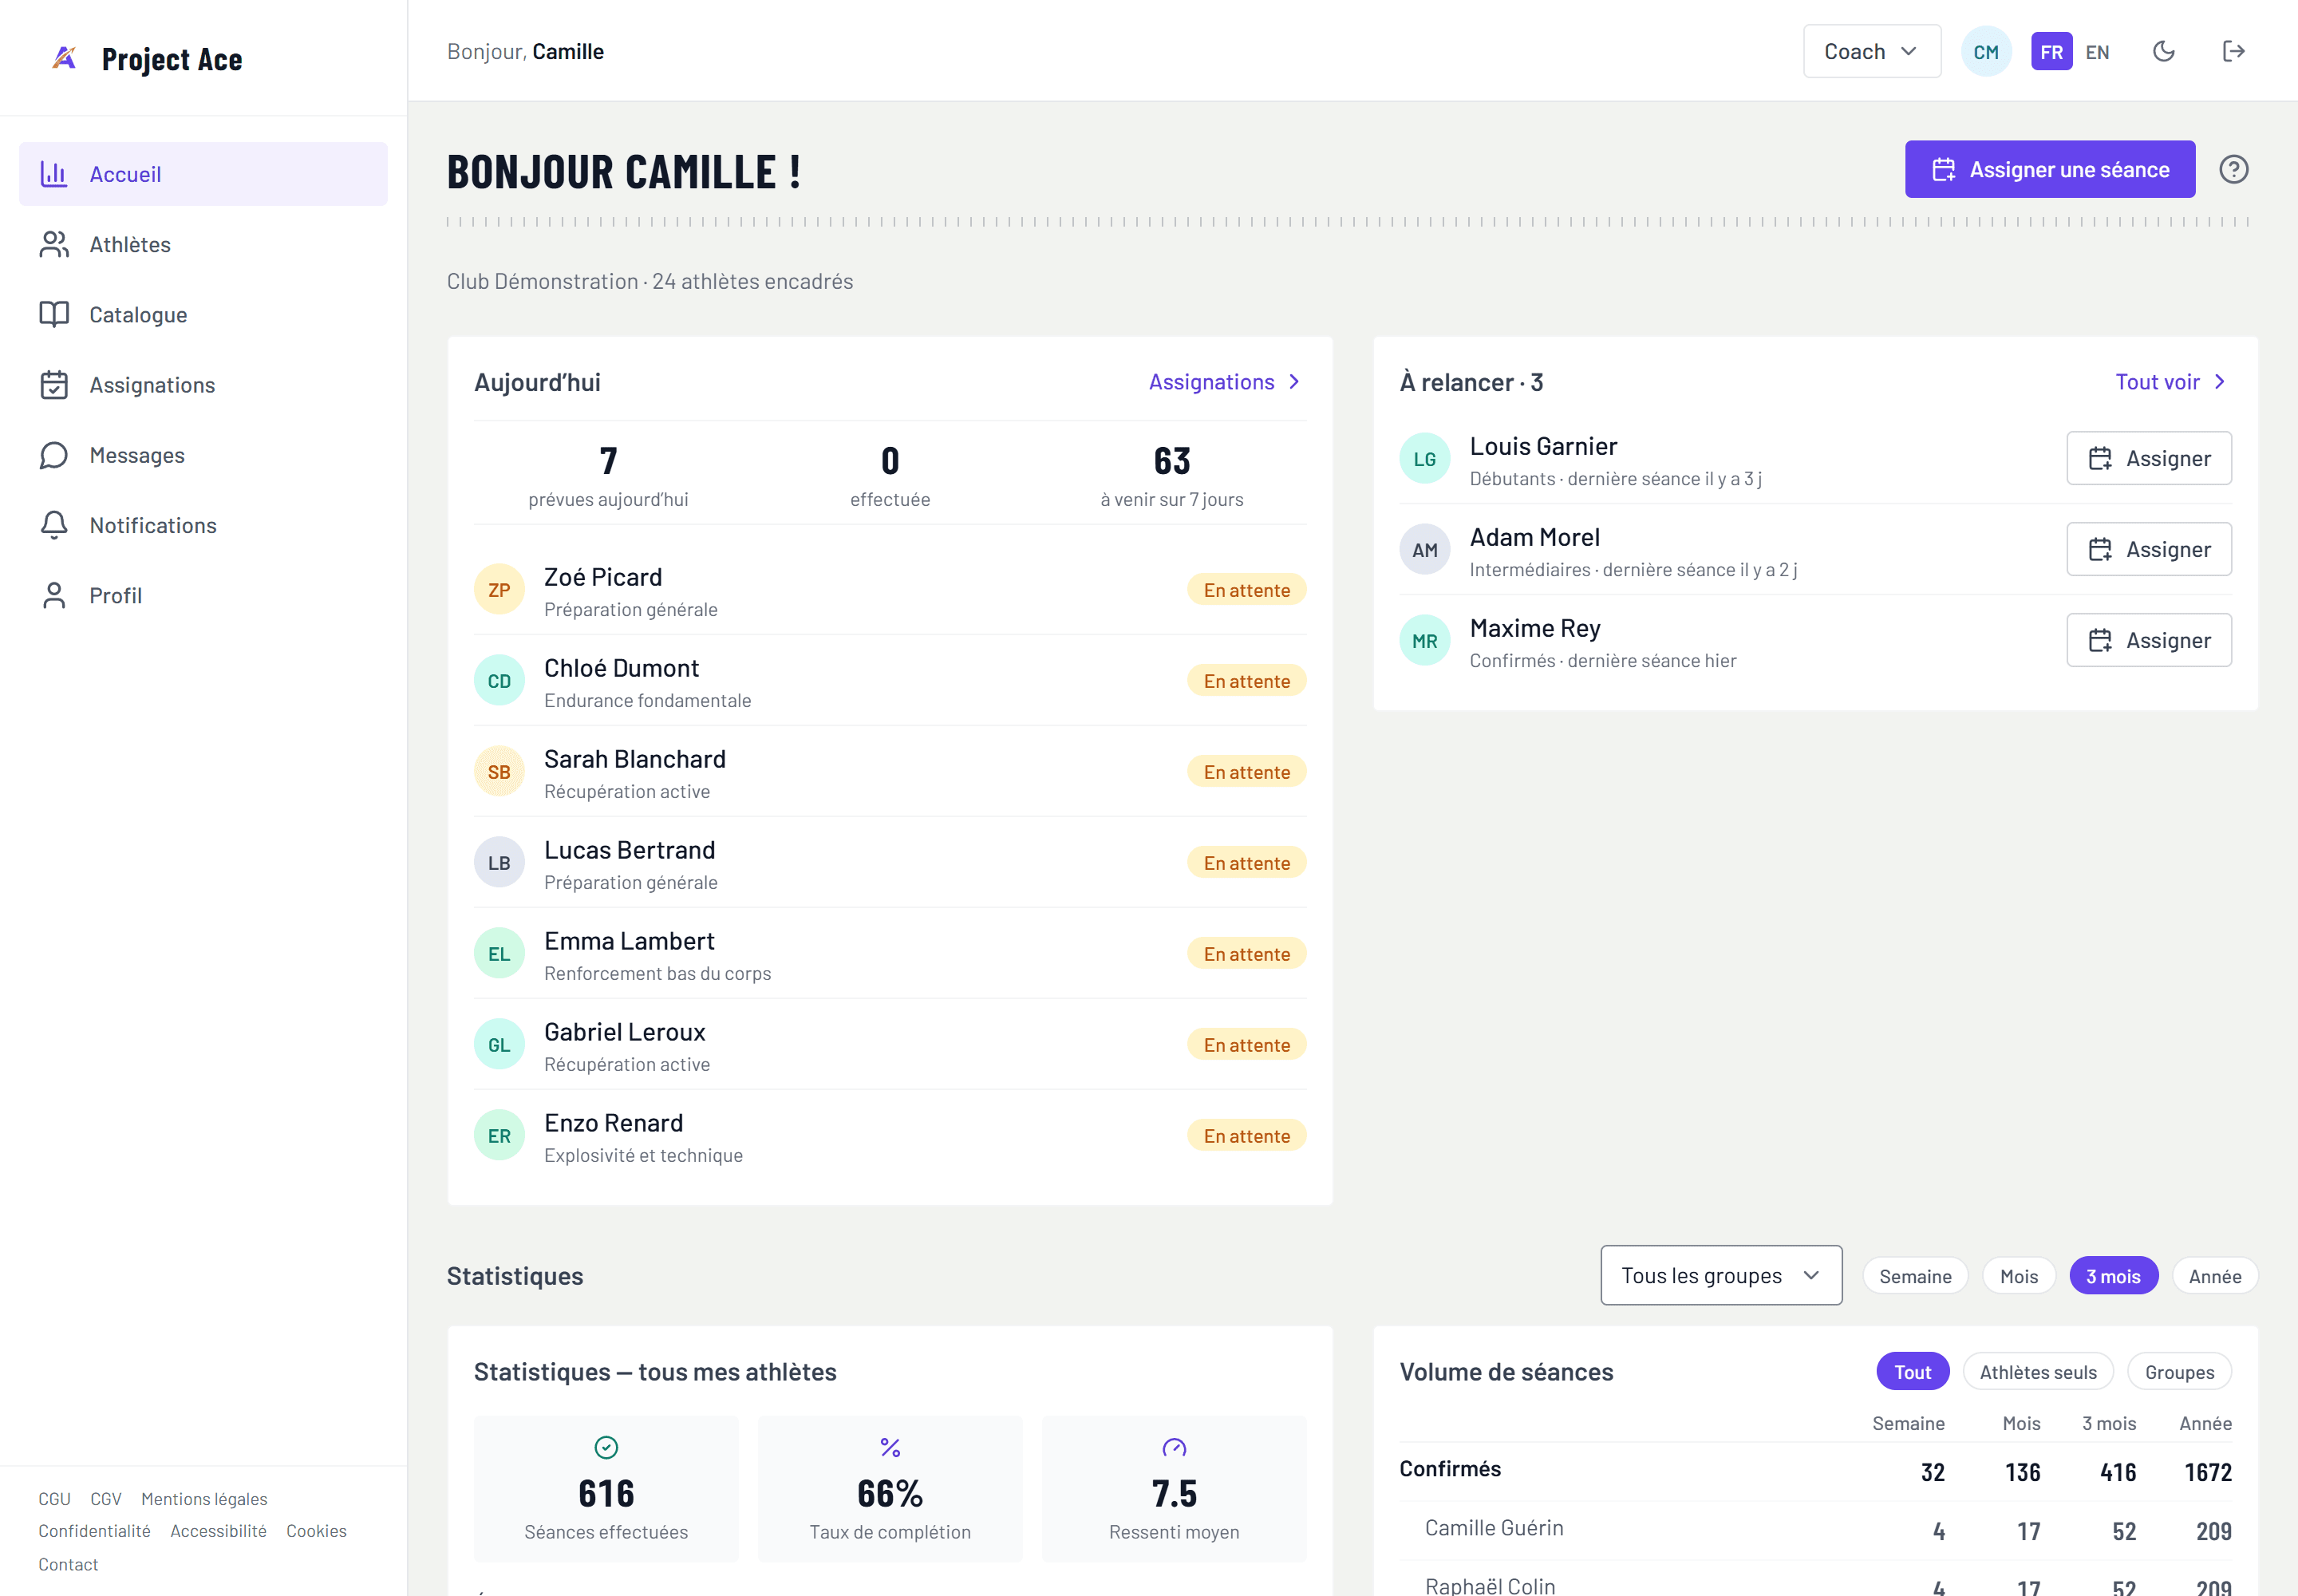Select the Athlètes seuls filter tab
Screen dimensions: 2298x1596
(x=2038, y=1372)
